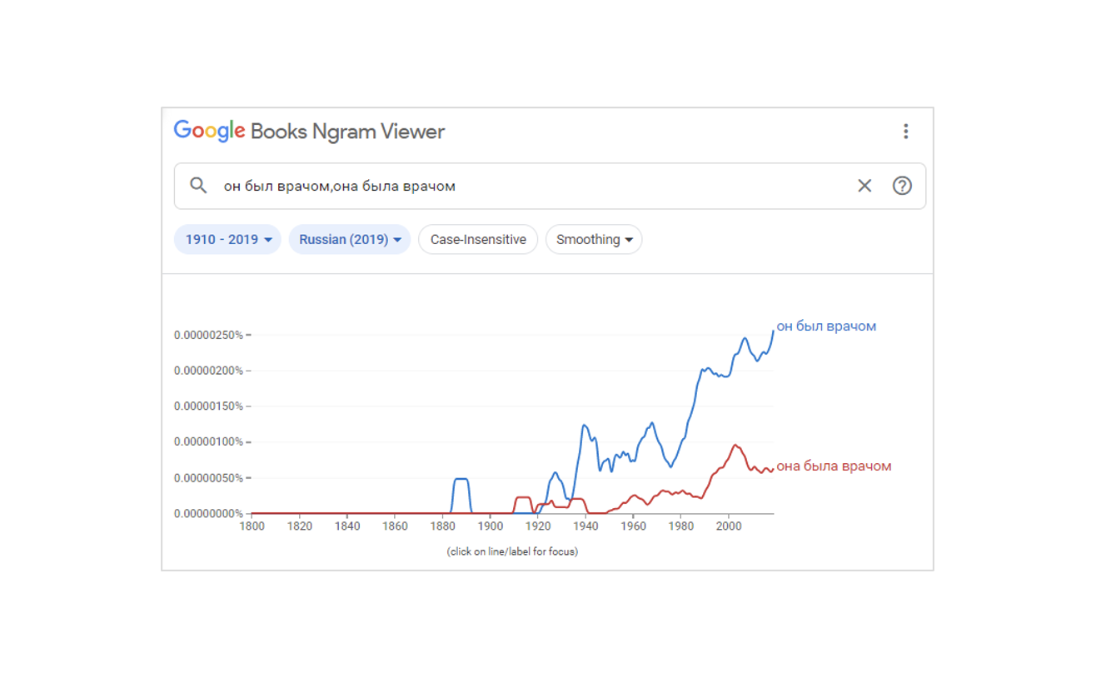Click the 0.00000200% y-axis label
The width and height of the screenshot is (1096, 698).
click(x=208, y=371)
